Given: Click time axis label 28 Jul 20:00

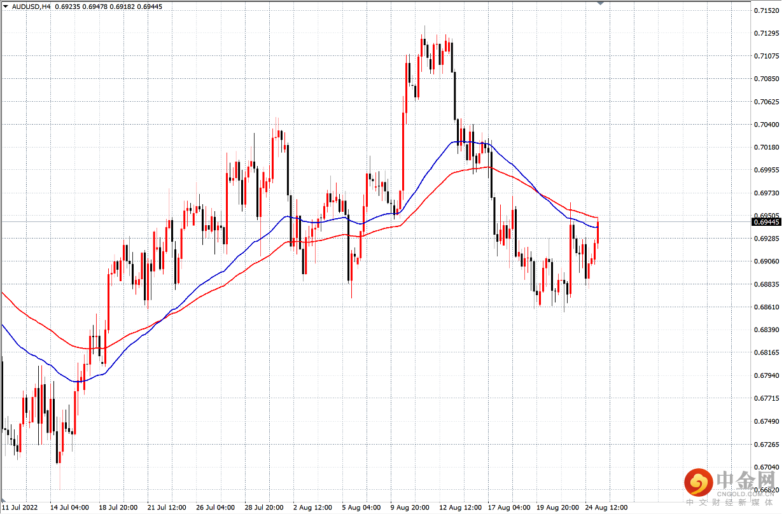Looking at the screenshot, I should pos(265,507).
